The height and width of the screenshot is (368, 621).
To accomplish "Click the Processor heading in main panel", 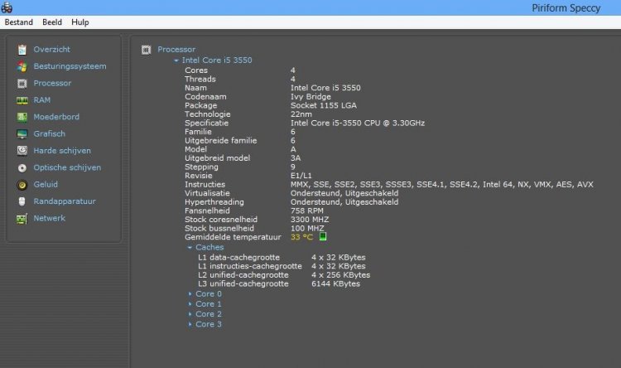I will (x=176, y=50).
